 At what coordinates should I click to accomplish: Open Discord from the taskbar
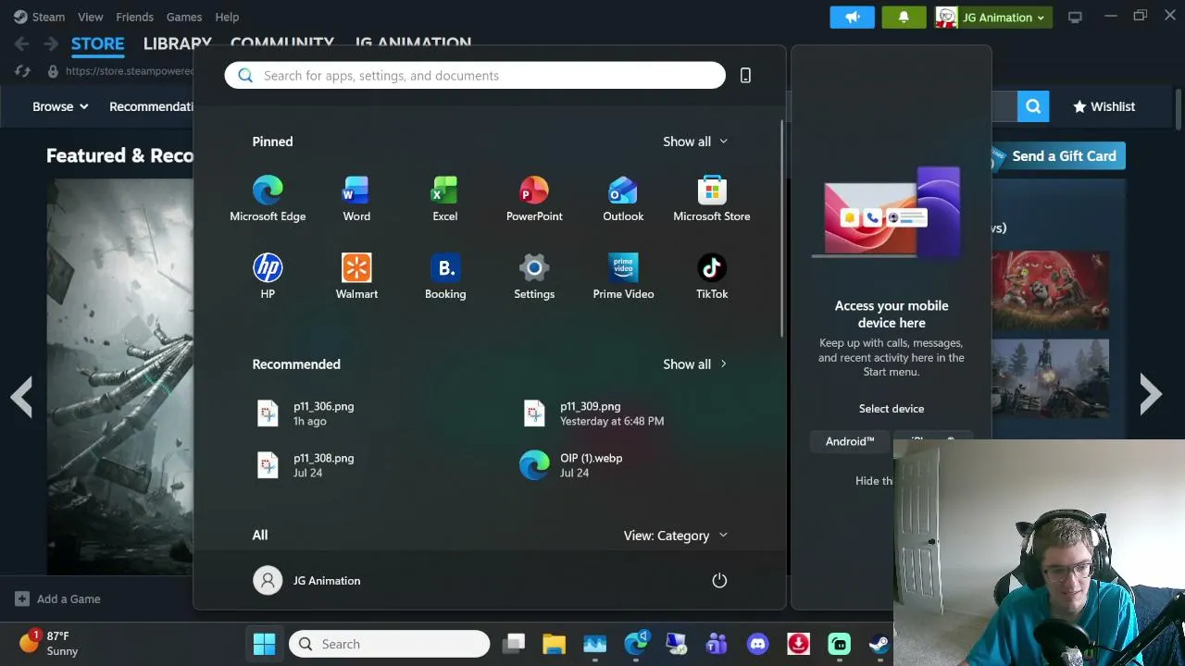click(757, 644)
